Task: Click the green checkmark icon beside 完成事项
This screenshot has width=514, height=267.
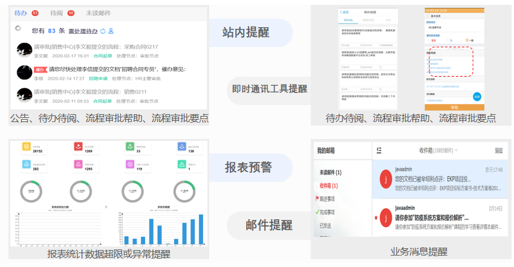Action: [317, 212]
